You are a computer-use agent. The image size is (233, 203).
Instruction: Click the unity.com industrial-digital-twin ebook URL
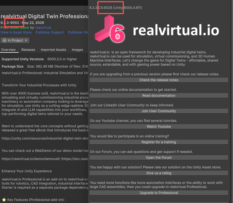point(45,138)
